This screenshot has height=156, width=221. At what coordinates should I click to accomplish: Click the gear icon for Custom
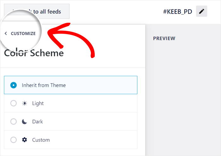25,140
